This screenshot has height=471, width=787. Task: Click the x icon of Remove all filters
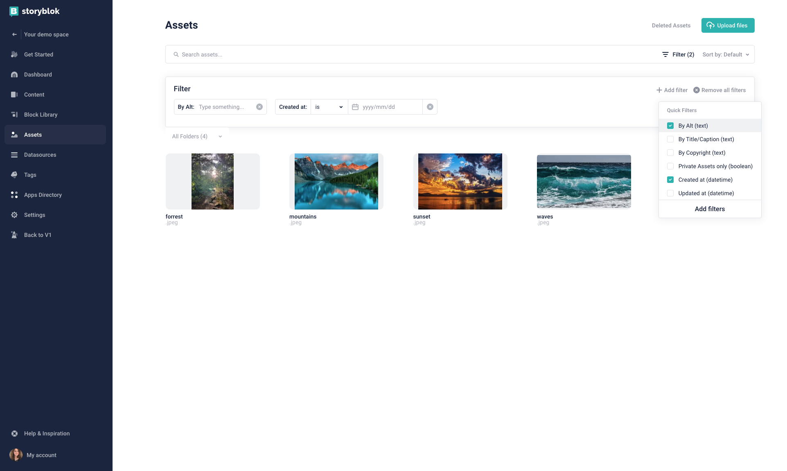697,90
